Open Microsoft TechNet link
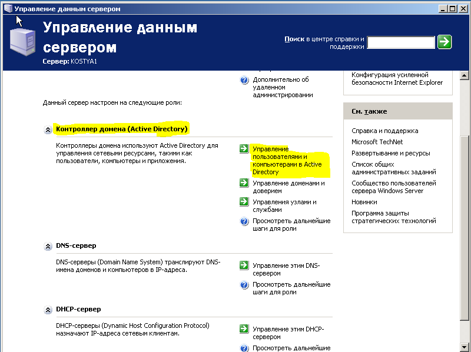 coord(377,142)
